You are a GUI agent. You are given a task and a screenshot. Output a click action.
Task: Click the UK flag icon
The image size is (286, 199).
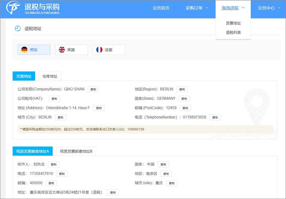click(x=62, y=50)
